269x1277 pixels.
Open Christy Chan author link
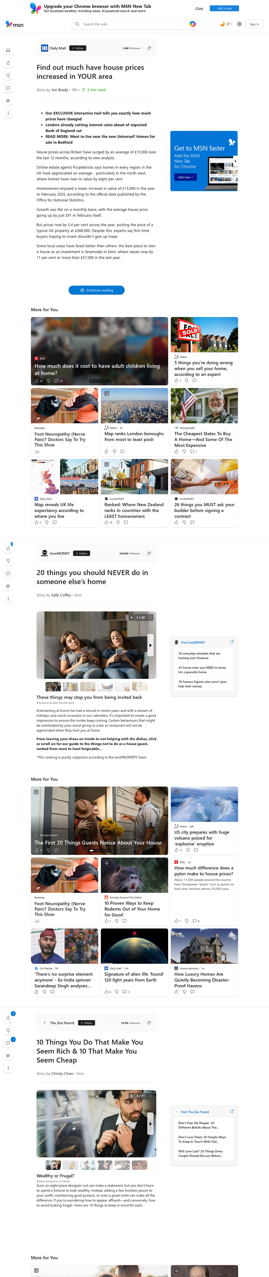[x=62, y=1073]
